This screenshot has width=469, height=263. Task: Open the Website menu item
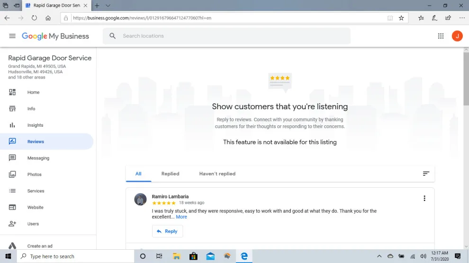coord(36,207)
